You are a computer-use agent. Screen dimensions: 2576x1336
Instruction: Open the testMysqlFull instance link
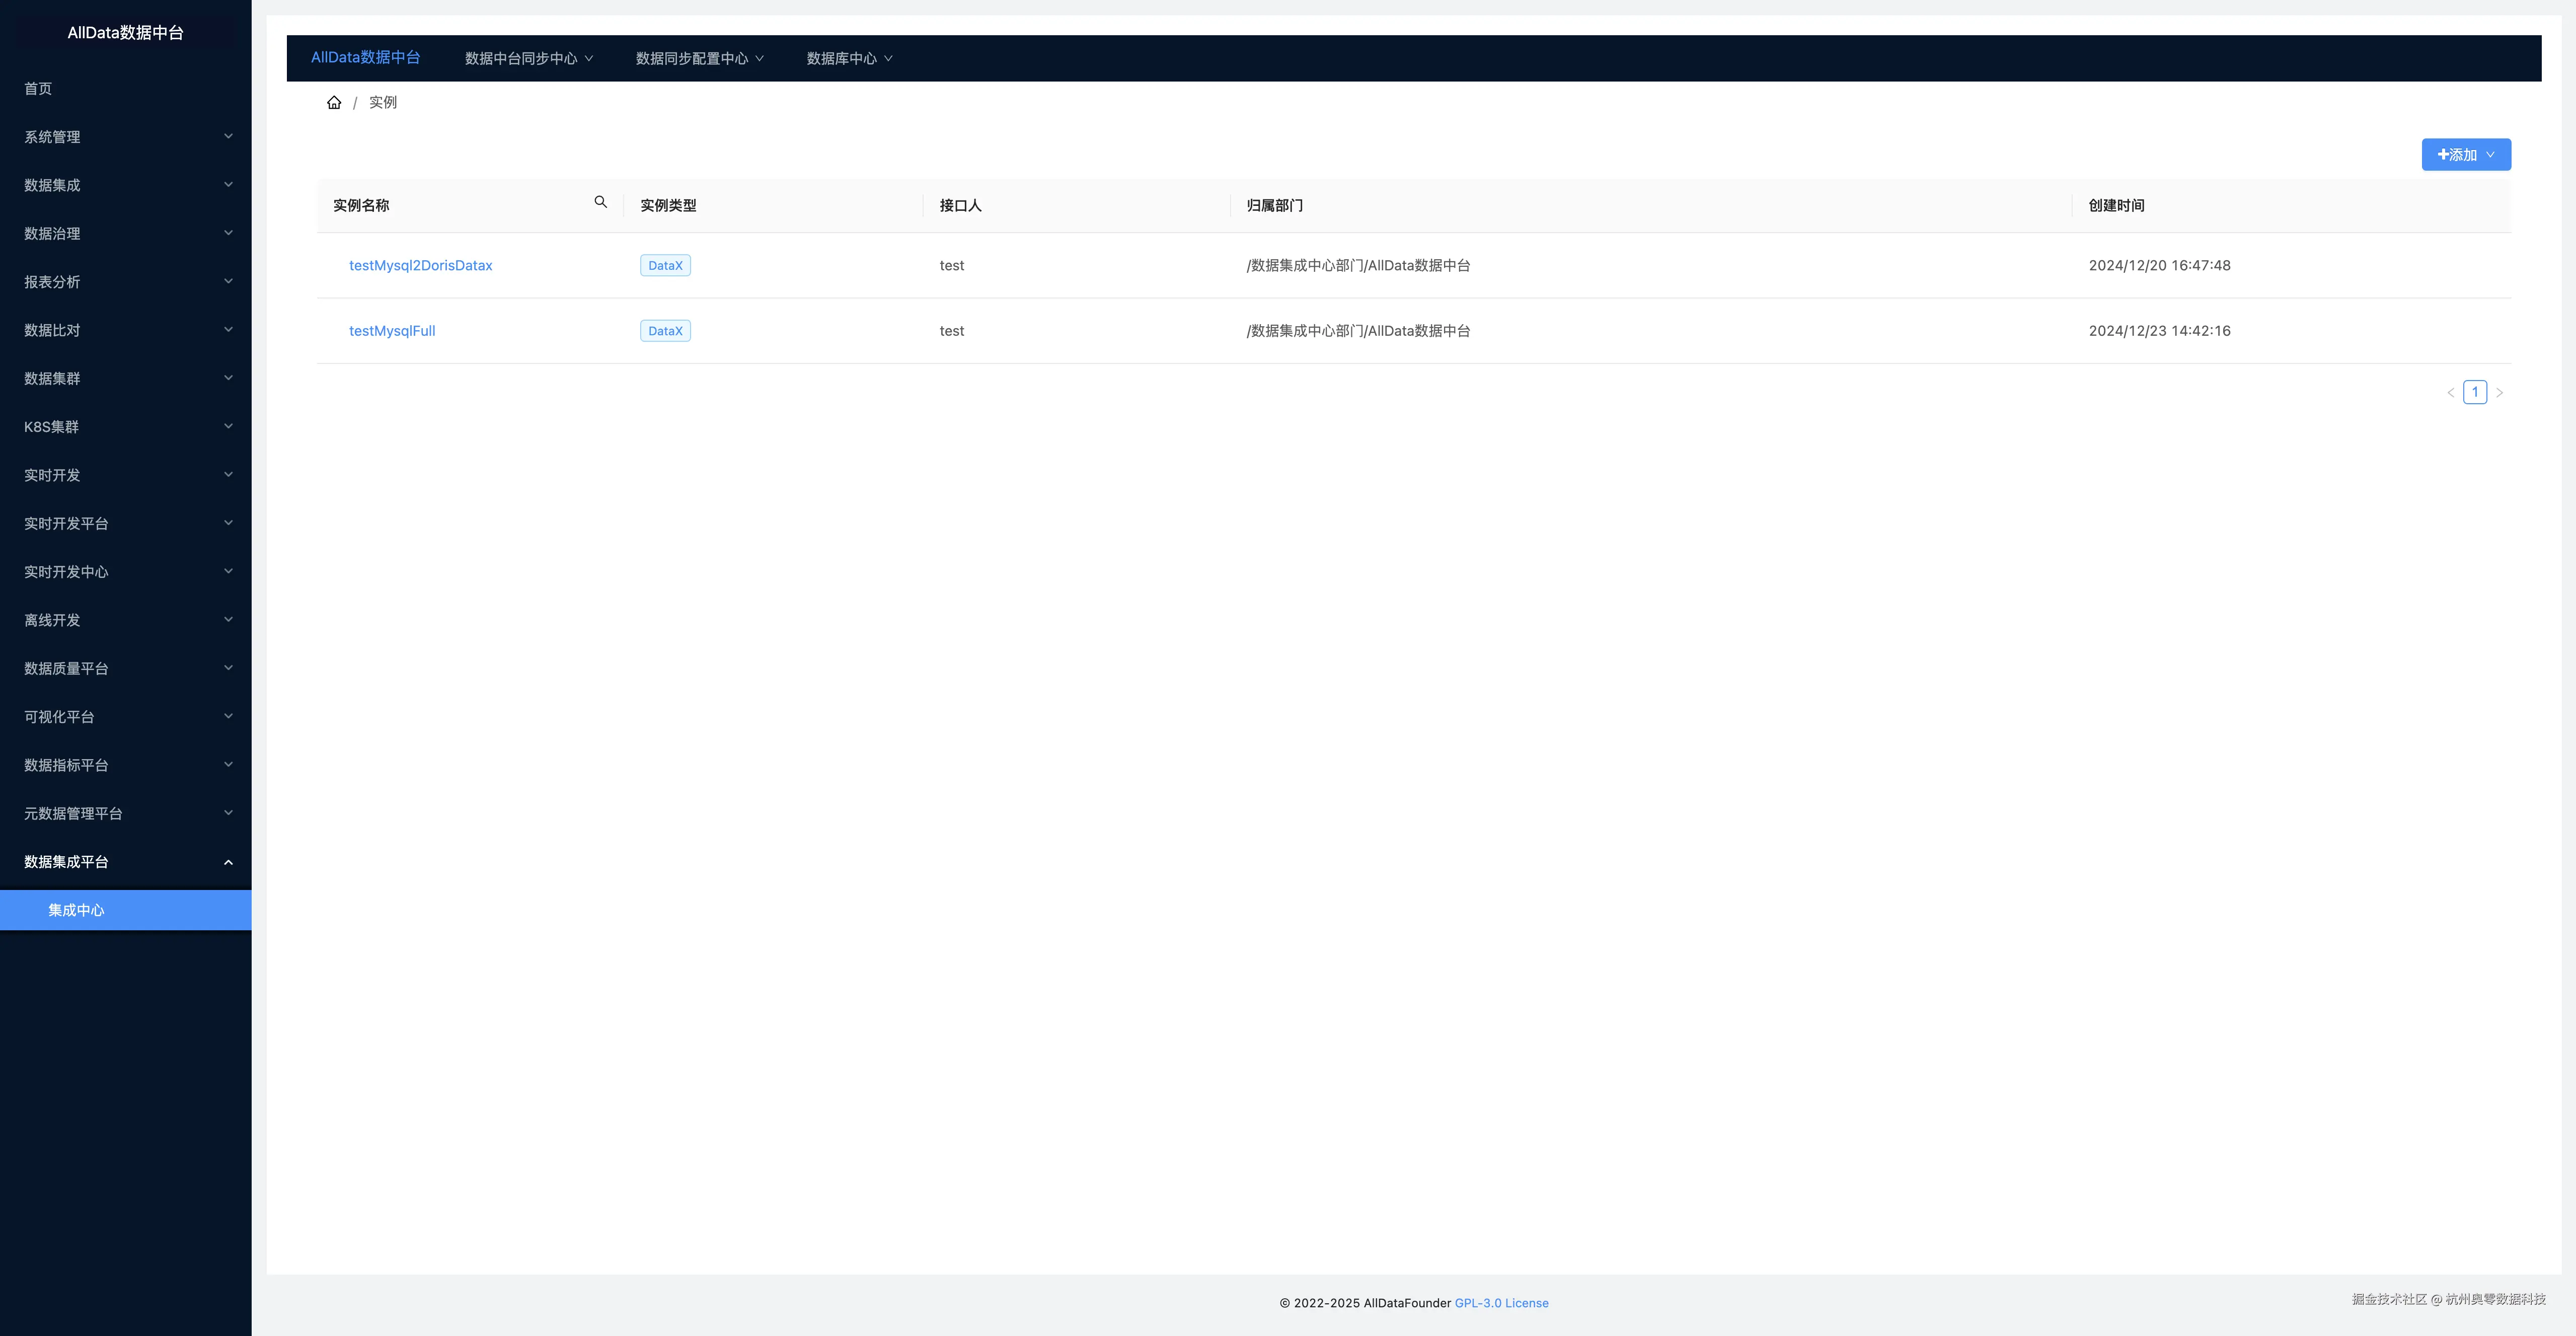click(391, 331)
